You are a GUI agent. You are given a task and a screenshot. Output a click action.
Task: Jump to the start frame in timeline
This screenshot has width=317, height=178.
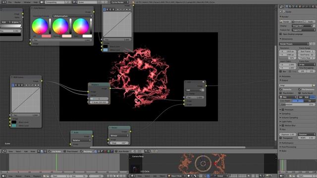tap(108, 176)
